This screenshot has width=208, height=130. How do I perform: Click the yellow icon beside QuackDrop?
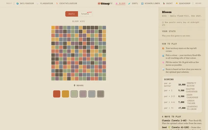click(x=177, y=3)
